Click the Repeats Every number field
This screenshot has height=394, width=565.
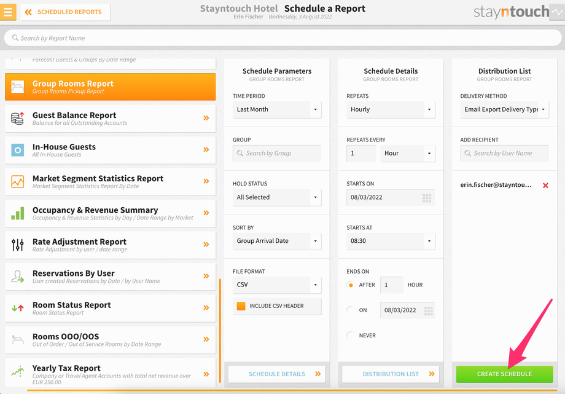pos(361,153)
